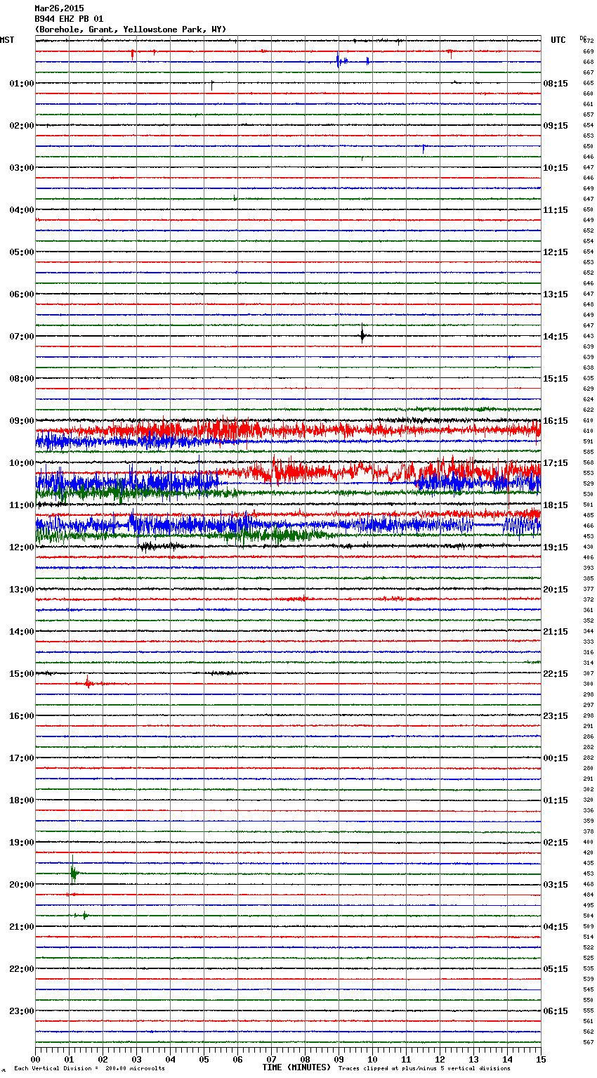The width and height of the screenshot is (597, 1078).
Task: Click the 10 minute tick label on bottom axis
Action: [372, 1059]
